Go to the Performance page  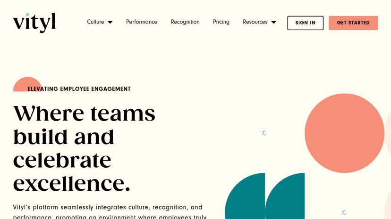tap(142, 22)
